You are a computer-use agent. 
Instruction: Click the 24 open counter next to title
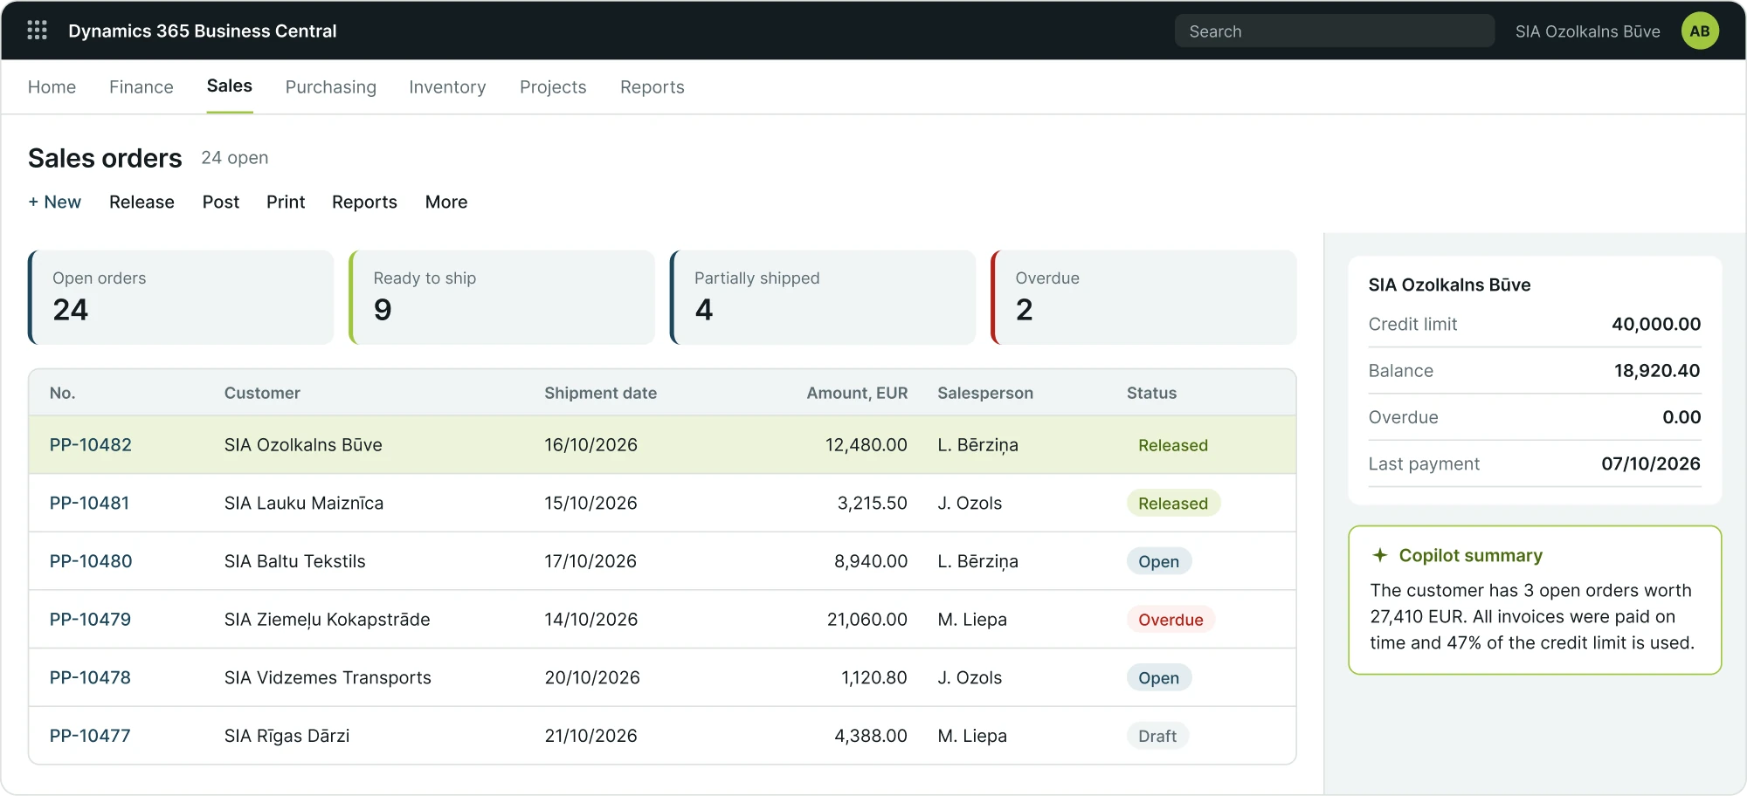[234, 158]
